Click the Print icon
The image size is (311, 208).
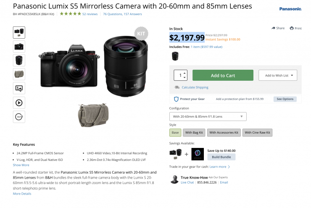pos(292,28)
